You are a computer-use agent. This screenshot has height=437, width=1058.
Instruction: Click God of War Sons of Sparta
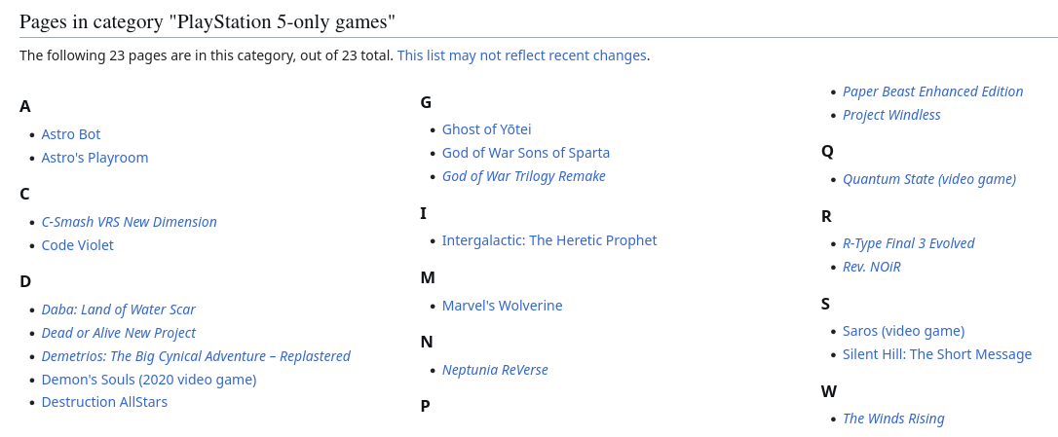[x=525, y=153]
